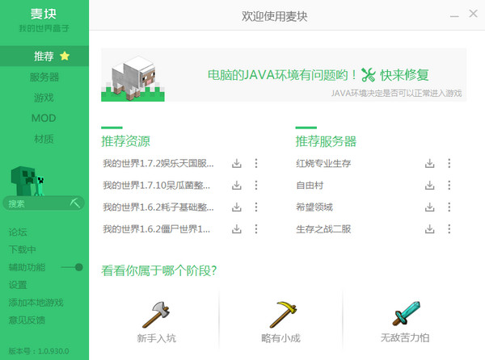Open more options for 自由村 server
Image resolution: width=485 pixels, height=360 pixels.
click(449, 185)
